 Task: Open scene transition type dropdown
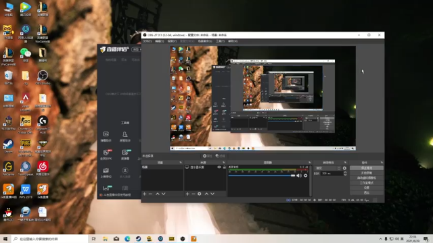point(327,168)
